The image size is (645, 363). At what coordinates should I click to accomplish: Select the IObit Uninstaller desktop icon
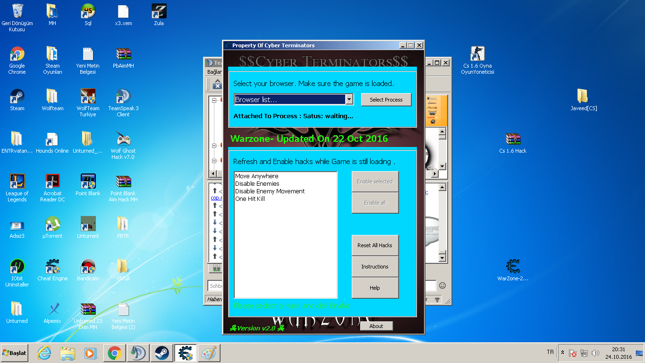click(17, 273)
